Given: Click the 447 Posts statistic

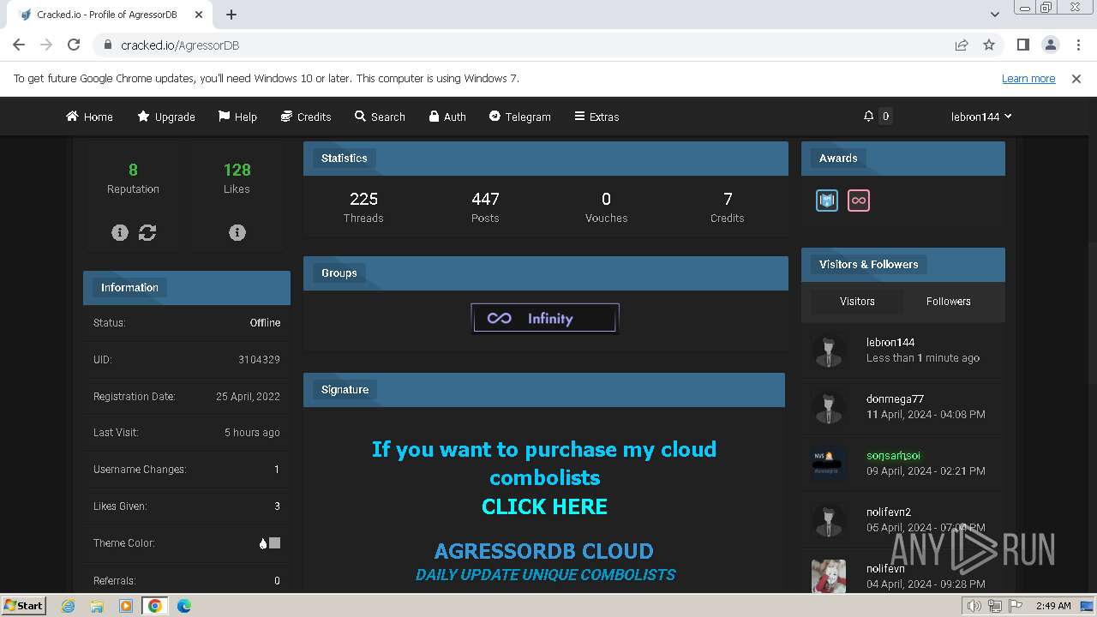Looking at the screenshot, I should 485,207.
